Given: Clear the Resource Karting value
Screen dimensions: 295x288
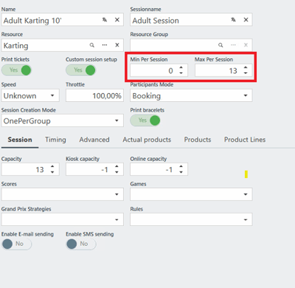Looking at the screenshot, I should [x=117, y=45].
